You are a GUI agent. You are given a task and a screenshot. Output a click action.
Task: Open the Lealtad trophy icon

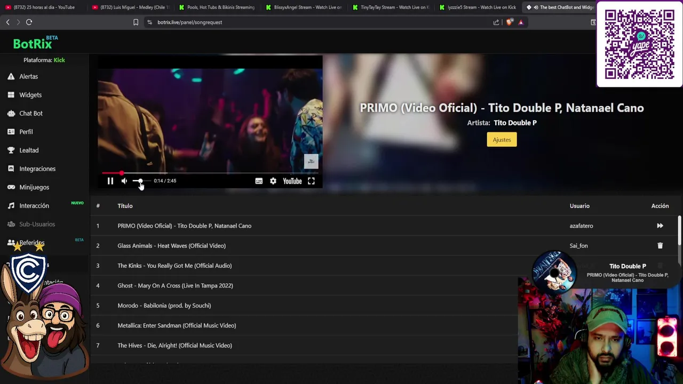[11, 150]
